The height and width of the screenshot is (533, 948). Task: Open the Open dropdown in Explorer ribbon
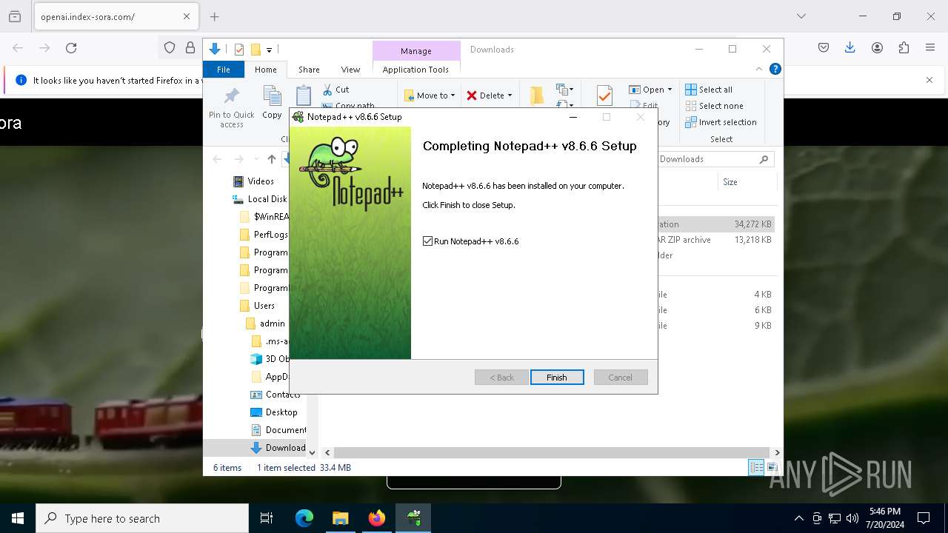tap(650, 90)
